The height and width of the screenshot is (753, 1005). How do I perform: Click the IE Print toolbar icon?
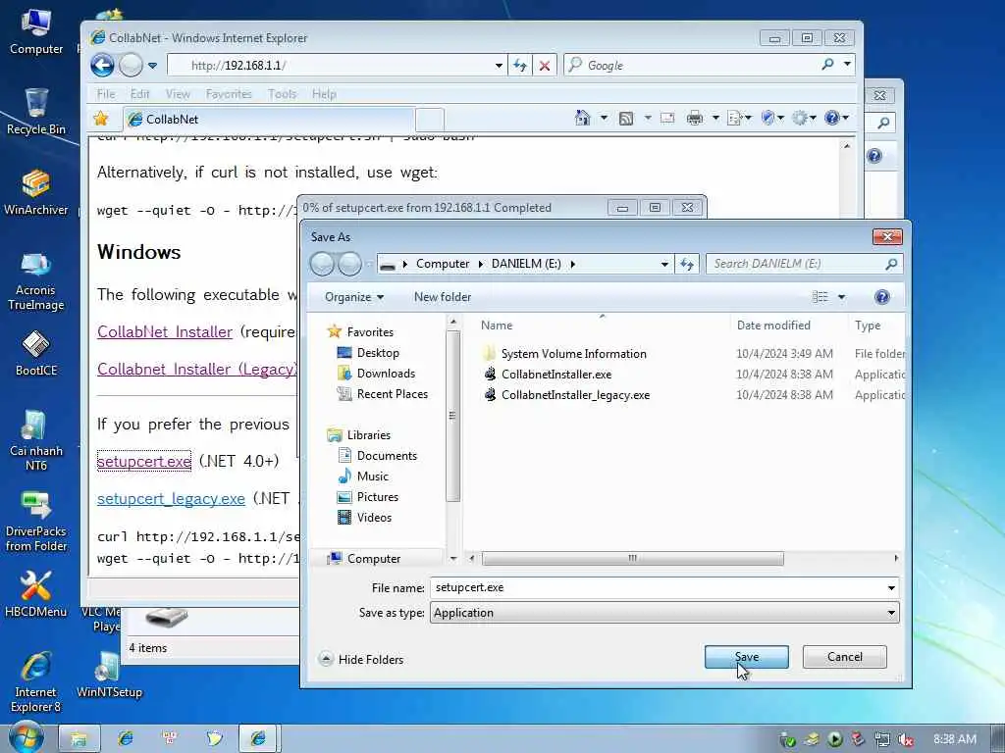[694, 118]
